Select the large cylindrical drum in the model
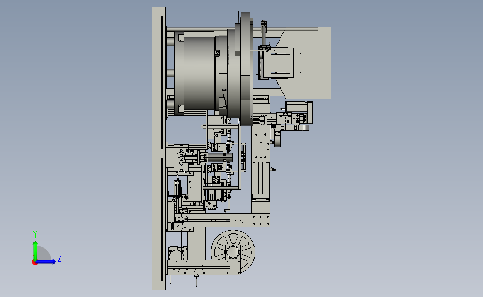This screenshot has height=297, width=483. pyautogui.click(x=199, y=73)
